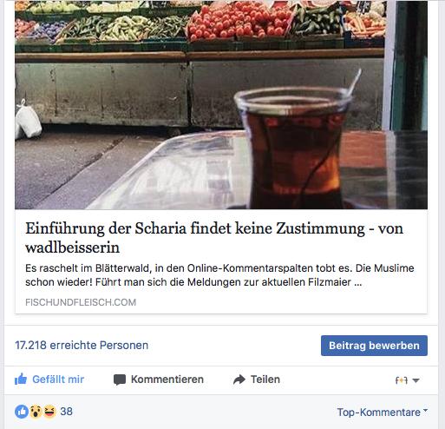445x429 pixels.
Task: Click the speech bubble comment icon
Action: coord(120,379)
